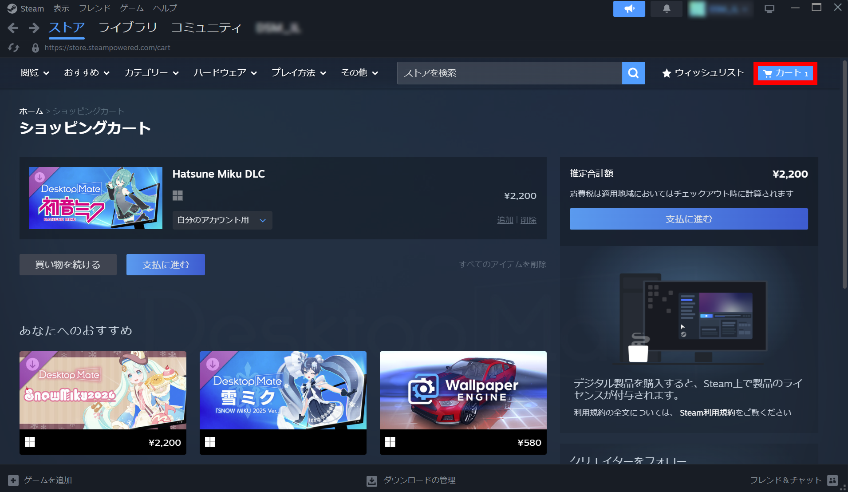Reload the page with the refresh icon

[13, 48]
